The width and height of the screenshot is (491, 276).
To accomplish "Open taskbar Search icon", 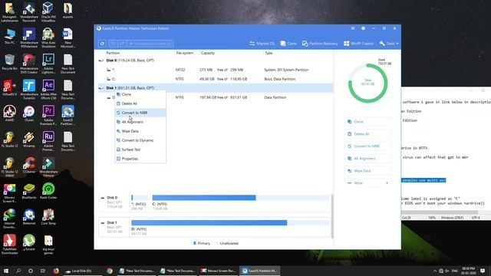I will (18, 271).
